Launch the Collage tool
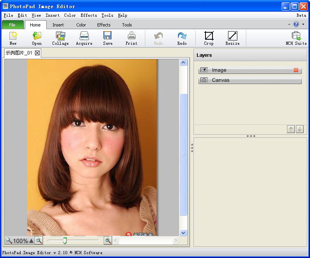This screenshot has width=310, height=258. tap(60, 36)
